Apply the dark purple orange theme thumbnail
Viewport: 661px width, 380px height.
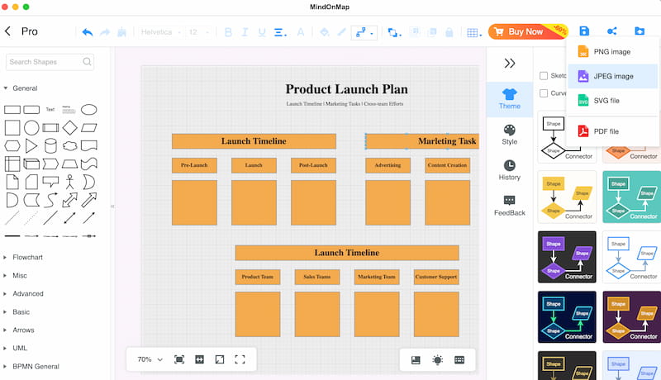632,317
